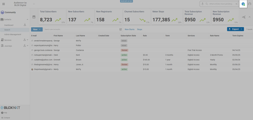This screenshot has width=253, height=120.
Task: Collapse the Contacts section chevron
Action: 27,19
